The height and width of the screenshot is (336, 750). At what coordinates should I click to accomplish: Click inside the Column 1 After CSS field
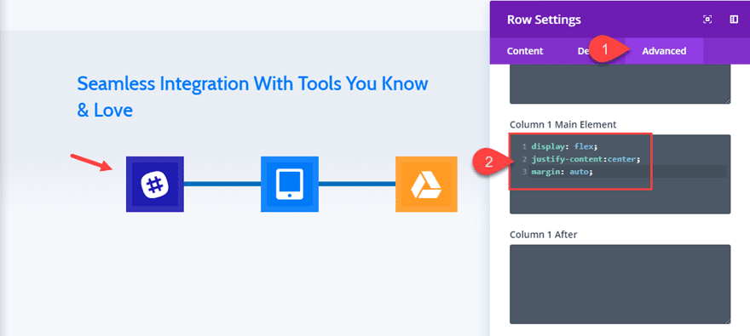coord(620,284)
